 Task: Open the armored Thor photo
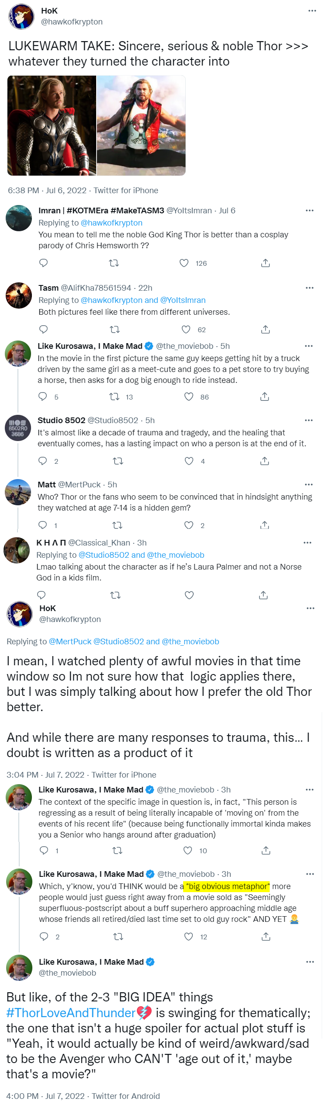click(x=52, y=126)
